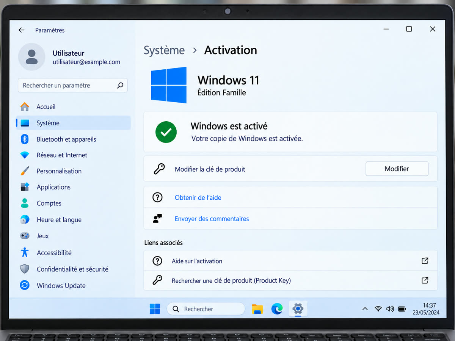Launch File Explorer from the taskbar
The height and width of the screenshot is (341, 455).
(x=257, y=309)
